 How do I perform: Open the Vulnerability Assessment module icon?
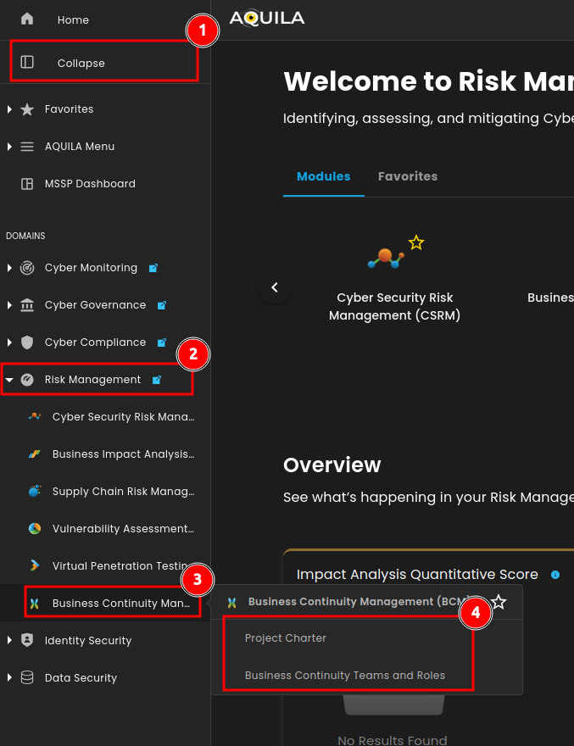(35, 529)
